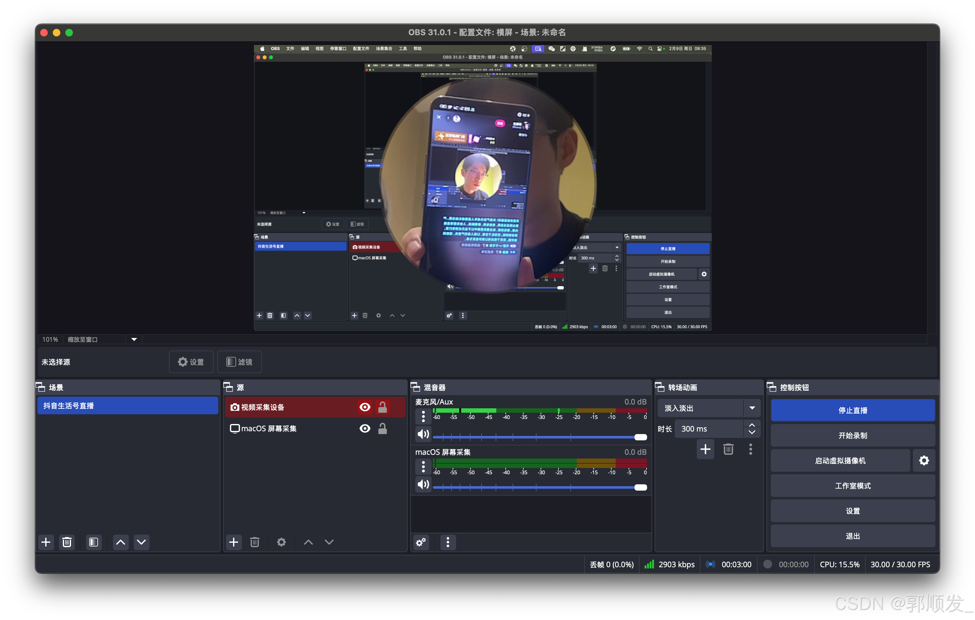975x620 pixels.
Task: Open source properties gear in sources panel
Action: [281, 542]
